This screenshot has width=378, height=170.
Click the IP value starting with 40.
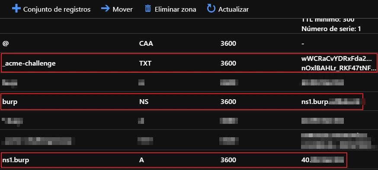point(323,160)
